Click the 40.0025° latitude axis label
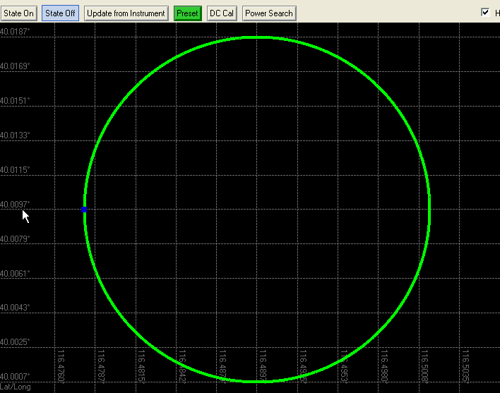This screenshot has height=393, width=500. click(x=15, y=342)
